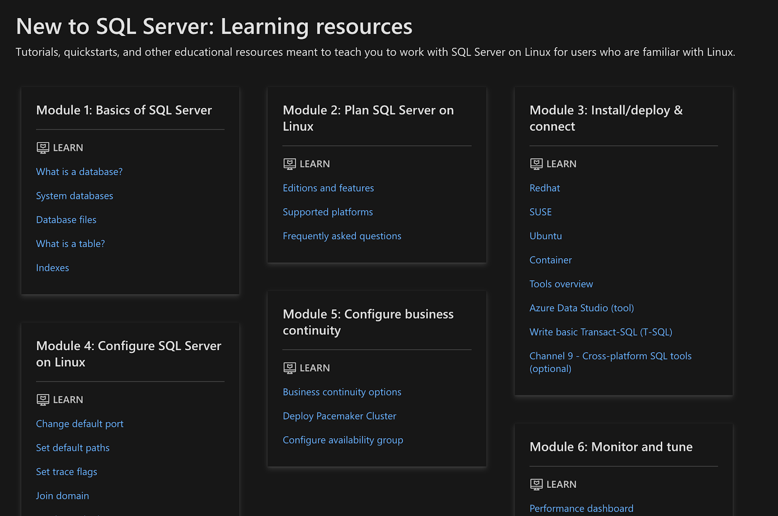Click the LEARN icon in Module 3
Screen dimensions: 778x516
(536, 164)
